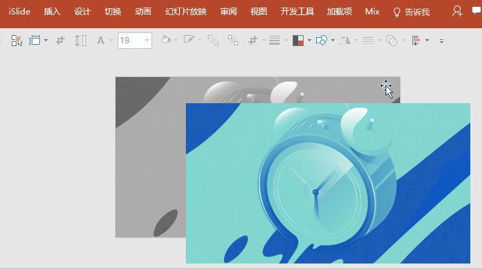Open the 视图 tab
The width and height of the screenshot is (482, 269).
coord(258,12)
